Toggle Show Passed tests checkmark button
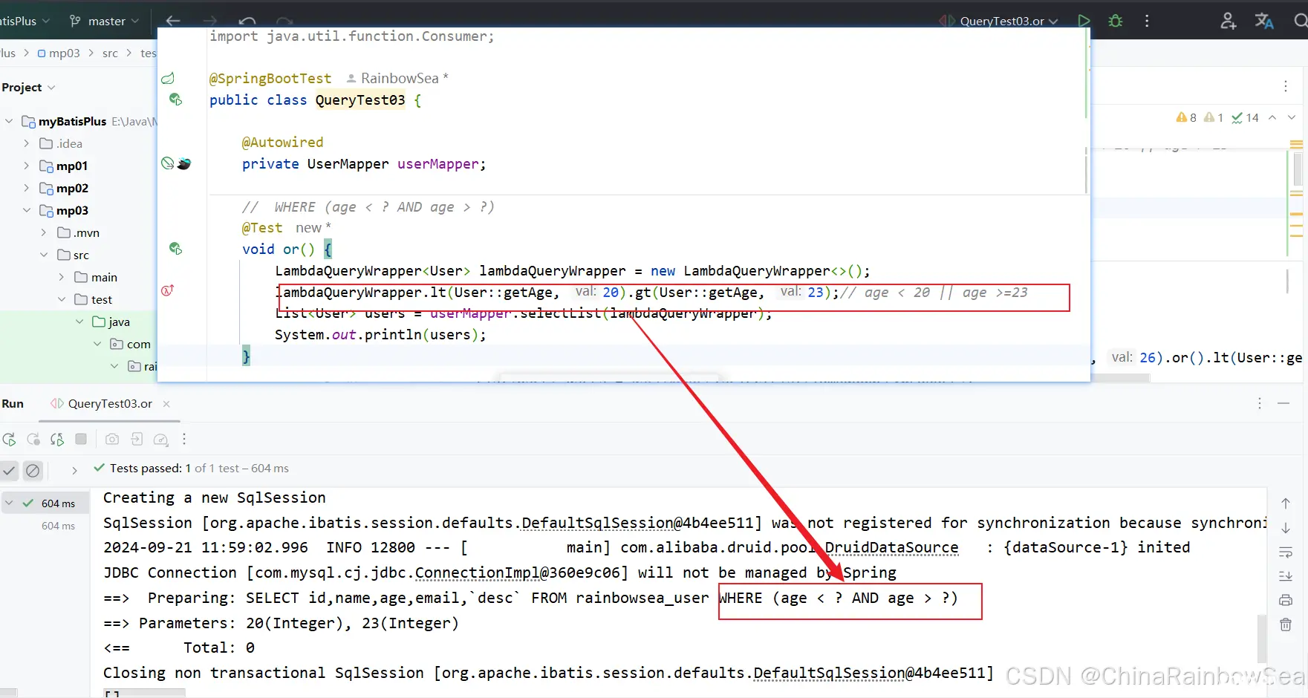The width and height of the screenshot is (1308, 698). point(9,470)
